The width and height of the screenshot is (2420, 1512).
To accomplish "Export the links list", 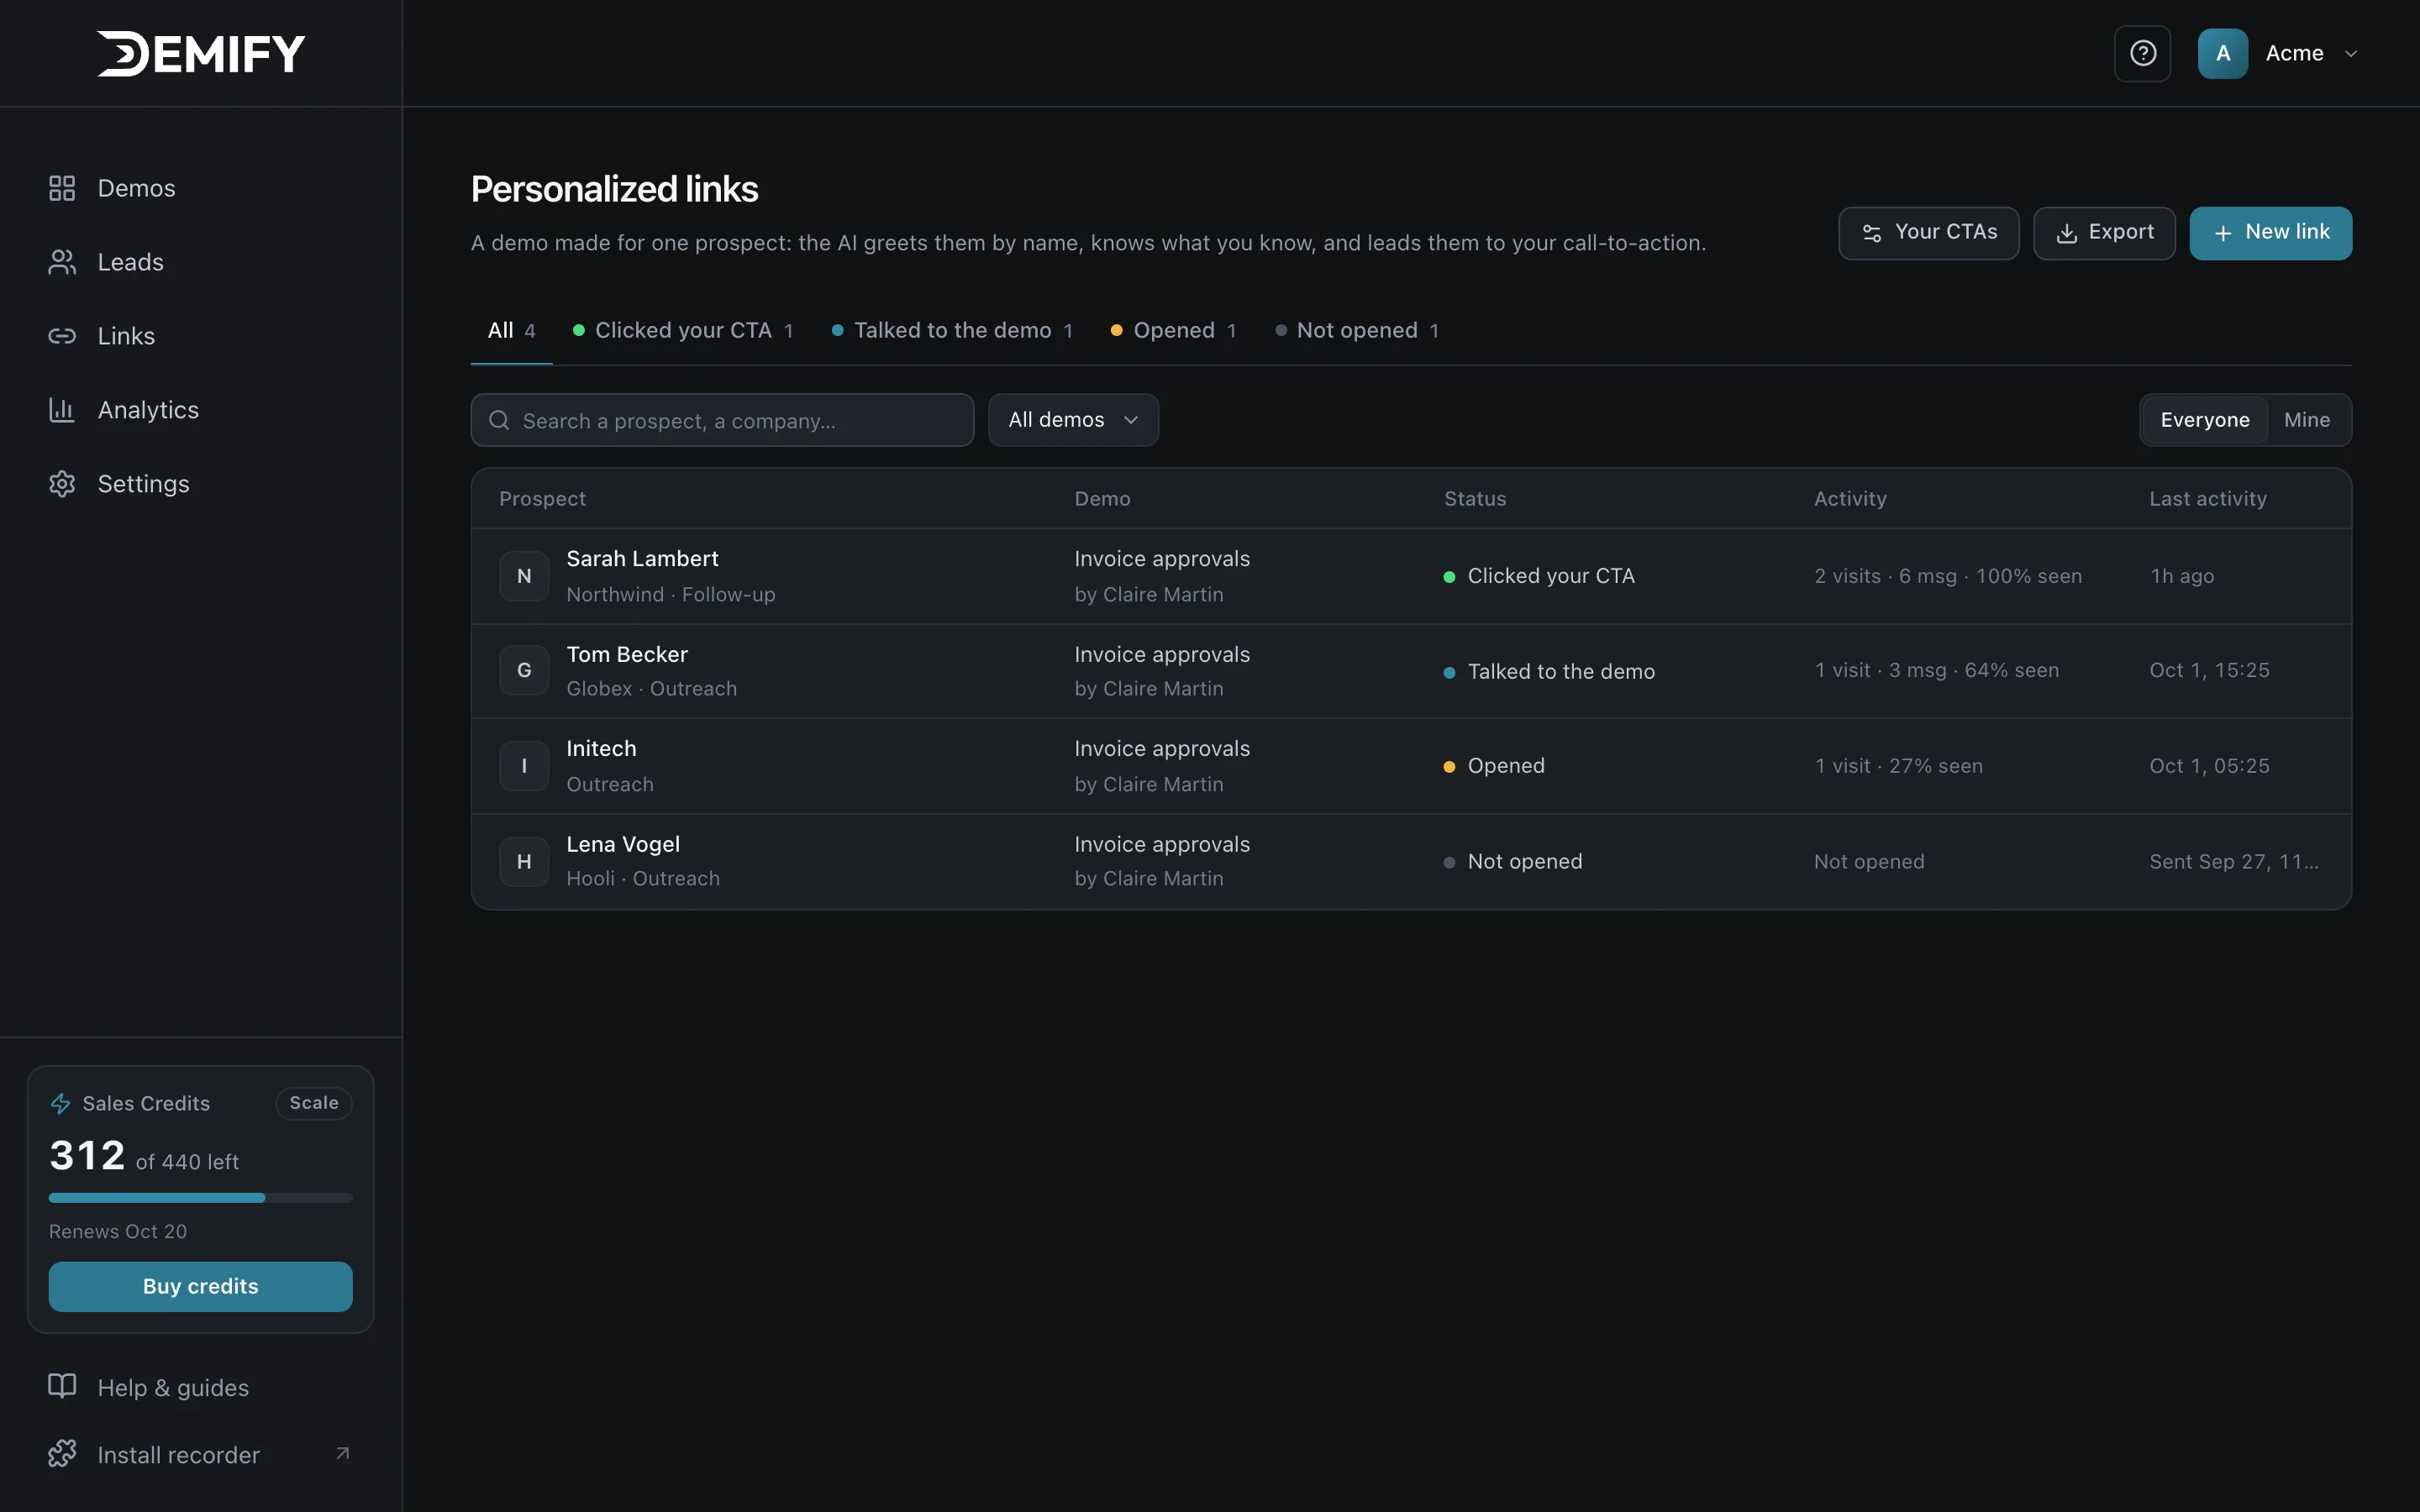I will click(x=2104, y=233).
